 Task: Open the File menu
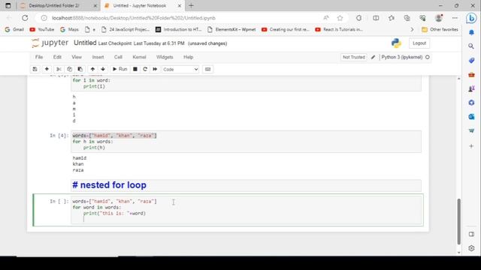(39, 57)
